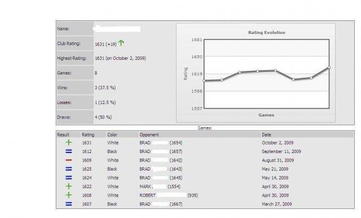Click the Wins value 3 (37.5 %)
Image resolution: width=361 pixels, height=218 pixels.
coord(105,88)
